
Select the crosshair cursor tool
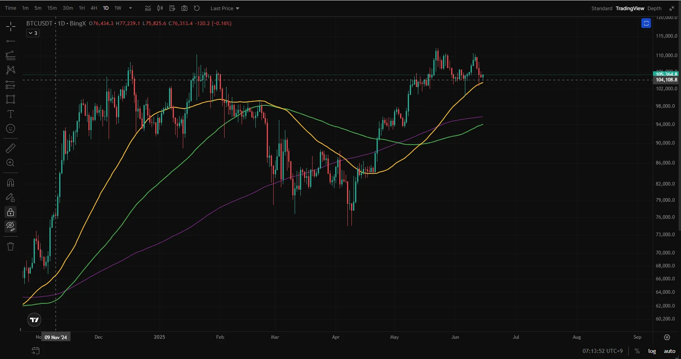(11, 27)
